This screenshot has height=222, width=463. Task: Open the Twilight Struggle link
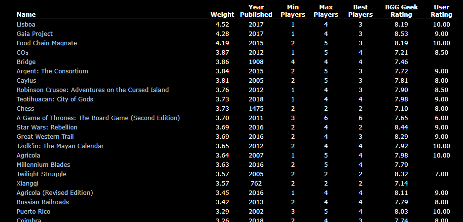(41, 174)
